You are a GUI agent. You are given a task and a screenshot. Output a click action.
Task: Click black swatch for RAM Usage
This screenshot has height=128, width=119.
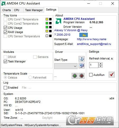[x=50, y=31]
